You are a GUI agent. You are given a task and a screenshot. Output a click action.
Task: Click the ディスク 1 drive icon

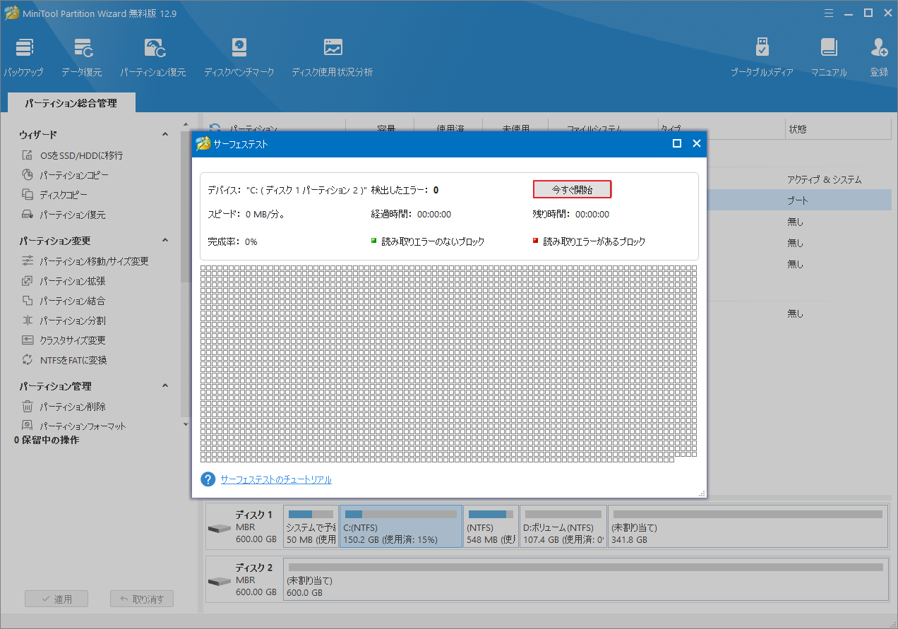[219, 528]
